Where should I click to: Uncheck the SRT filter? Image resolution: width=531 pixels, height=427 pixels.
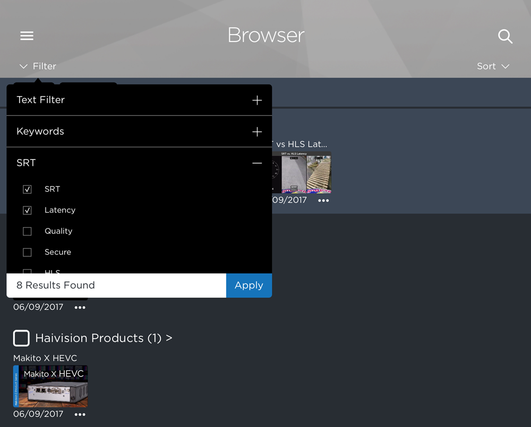pyautogui.click(x=27, y=189)
